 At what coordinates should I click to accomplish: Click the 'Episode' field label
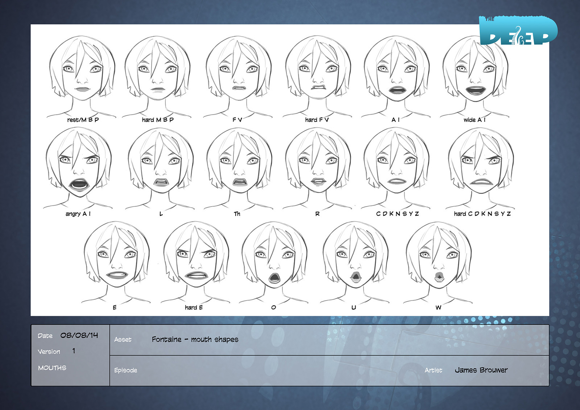click(x=125, y=370)
